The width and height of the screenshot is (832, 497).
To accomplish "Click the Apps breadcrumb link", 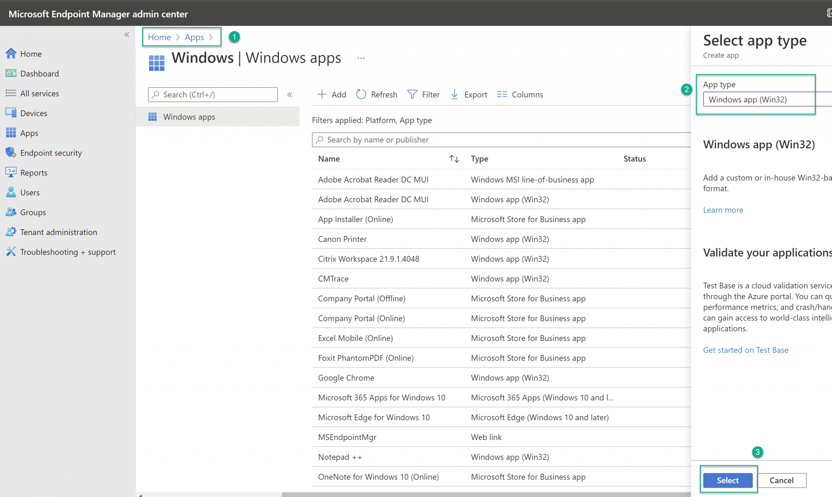I will [x=194, y=37].
